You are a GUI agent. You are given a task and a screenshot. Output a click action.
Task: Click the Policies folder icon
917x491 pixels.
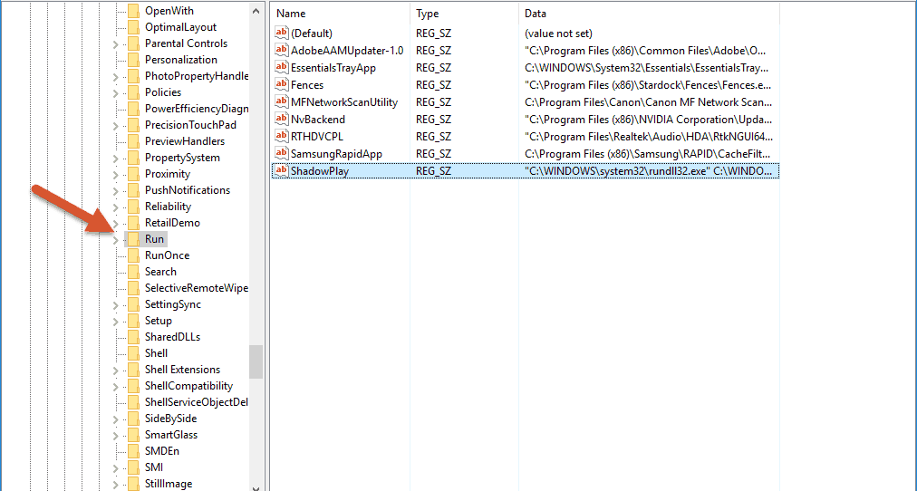tap(133, 92)
